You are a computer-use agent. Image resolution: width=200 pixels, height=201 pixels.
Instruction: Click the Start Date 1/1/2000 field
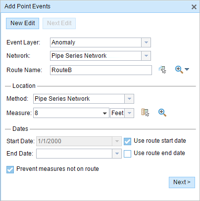[x=74, y=141]
